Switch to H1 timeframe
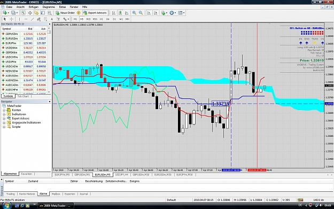The width and height of the screenshot is (334, 209). click(x=102, y=19)
